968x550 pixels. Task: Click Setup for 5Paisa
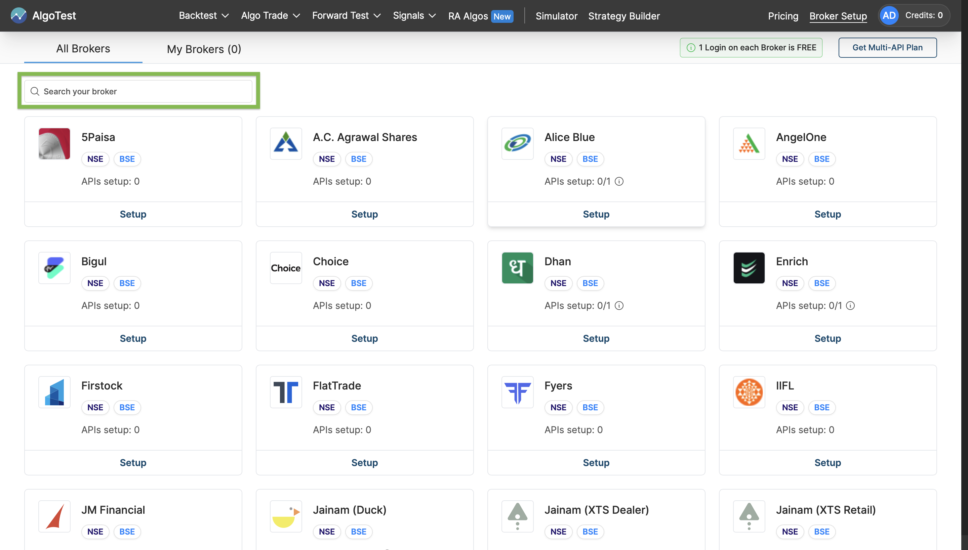(x=133, y=214)
